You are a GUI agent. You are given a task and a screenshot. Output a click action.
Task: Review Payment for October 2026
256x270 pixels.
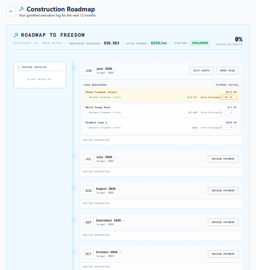pyautogui.click(x=223, y=254)
